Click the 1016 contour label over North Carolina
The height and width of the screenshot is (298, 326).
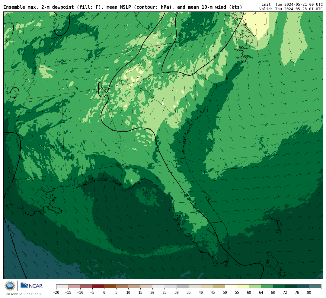point(216,56)
